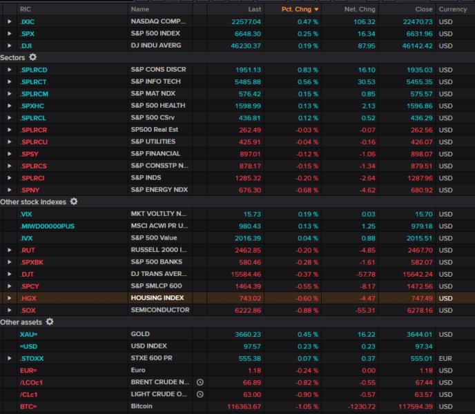Expand the .SPLRCL row
The height and width of the screenshot is (414, 475).
click(x=10, y=118)
